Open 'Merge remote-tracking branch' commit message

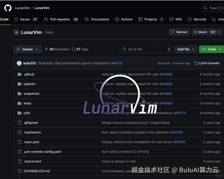(x=136, y=123)
